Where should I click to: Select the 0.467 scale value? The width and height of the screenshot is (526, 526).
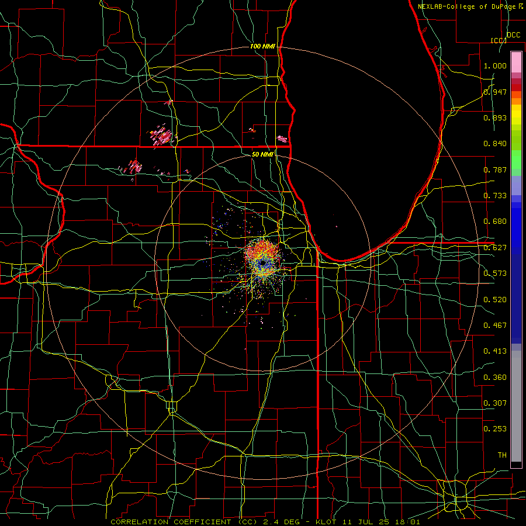(x=495, y=326)
